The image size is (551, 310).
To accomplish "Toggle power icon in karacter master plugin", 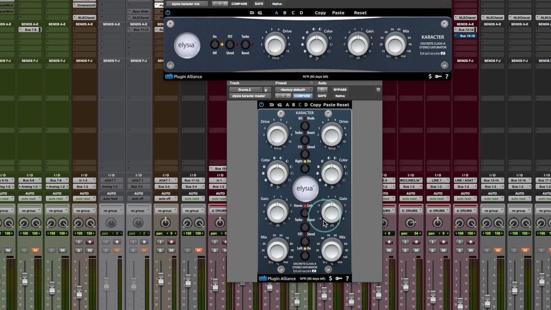I will tap(261, 105).
